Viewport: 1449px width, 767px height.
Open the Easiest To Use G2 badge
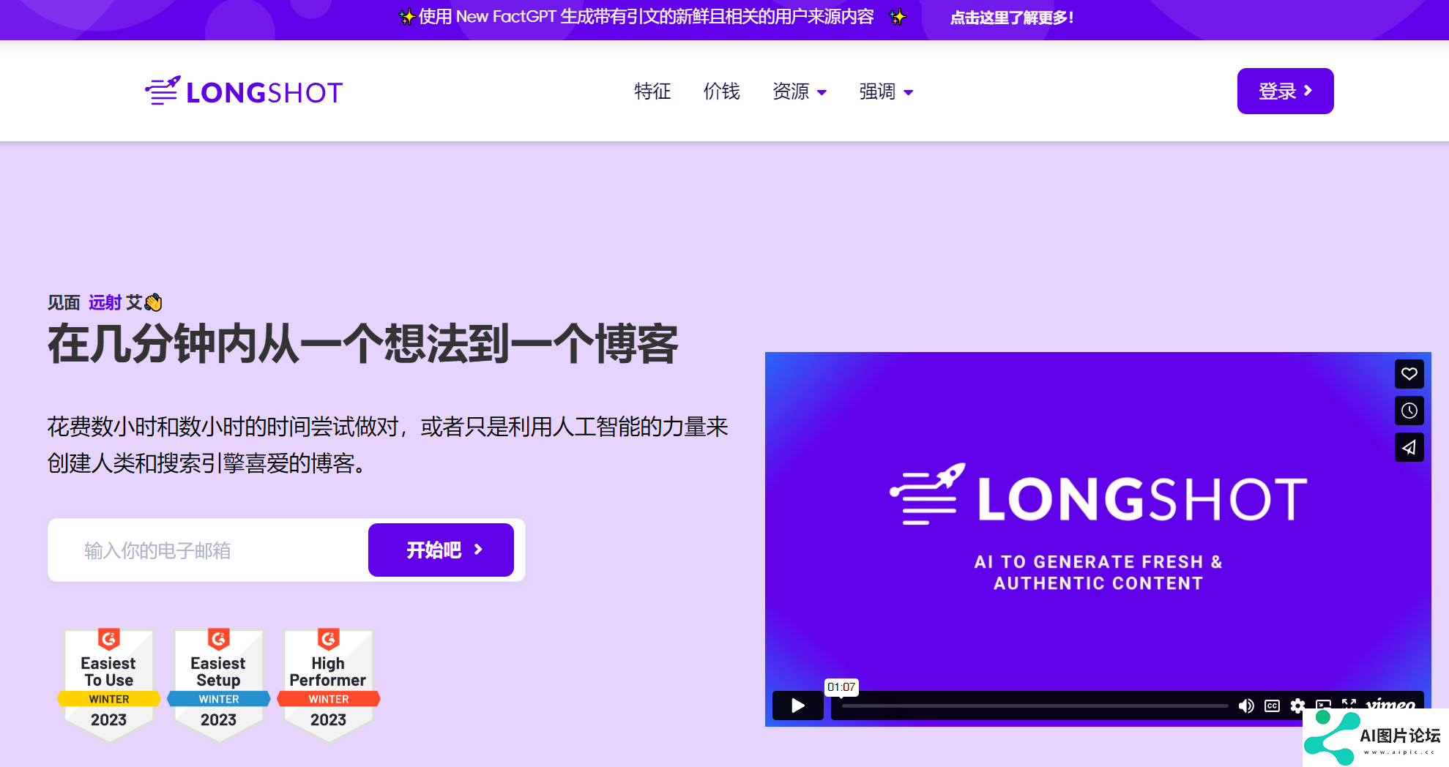(109, 686)
